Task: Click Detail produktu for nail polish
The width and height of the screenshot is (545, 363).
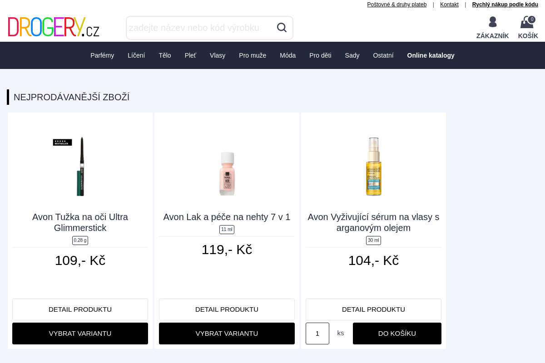Action: pos(227,309)
